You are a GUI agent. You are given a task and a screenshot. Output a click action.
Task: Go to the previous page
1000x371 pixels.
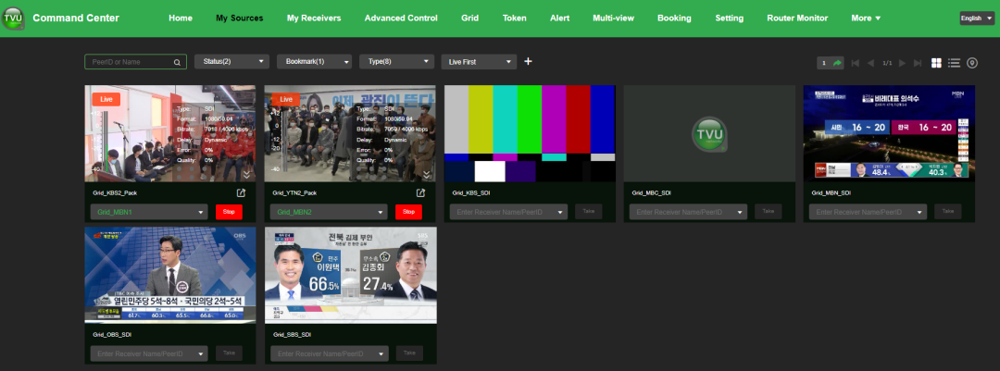point(870,63)
